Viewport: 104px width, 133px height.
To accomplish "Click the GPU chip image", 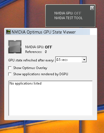I will coord(15,47).
